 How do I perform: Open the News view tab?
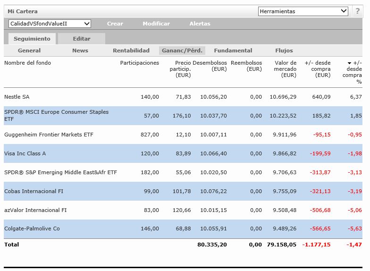coord(80,51)
